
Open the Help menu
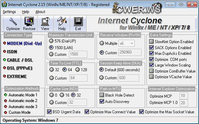point(26,12)
